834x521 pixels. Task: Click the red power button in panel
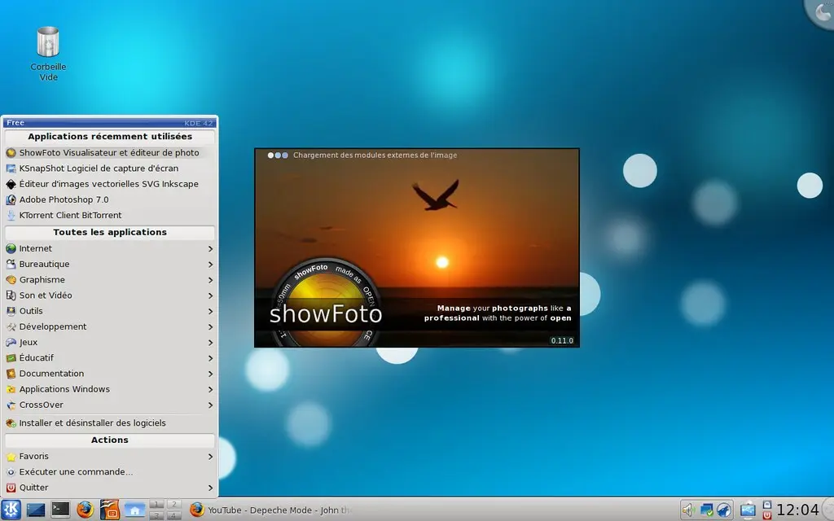[x=766, y=514]
